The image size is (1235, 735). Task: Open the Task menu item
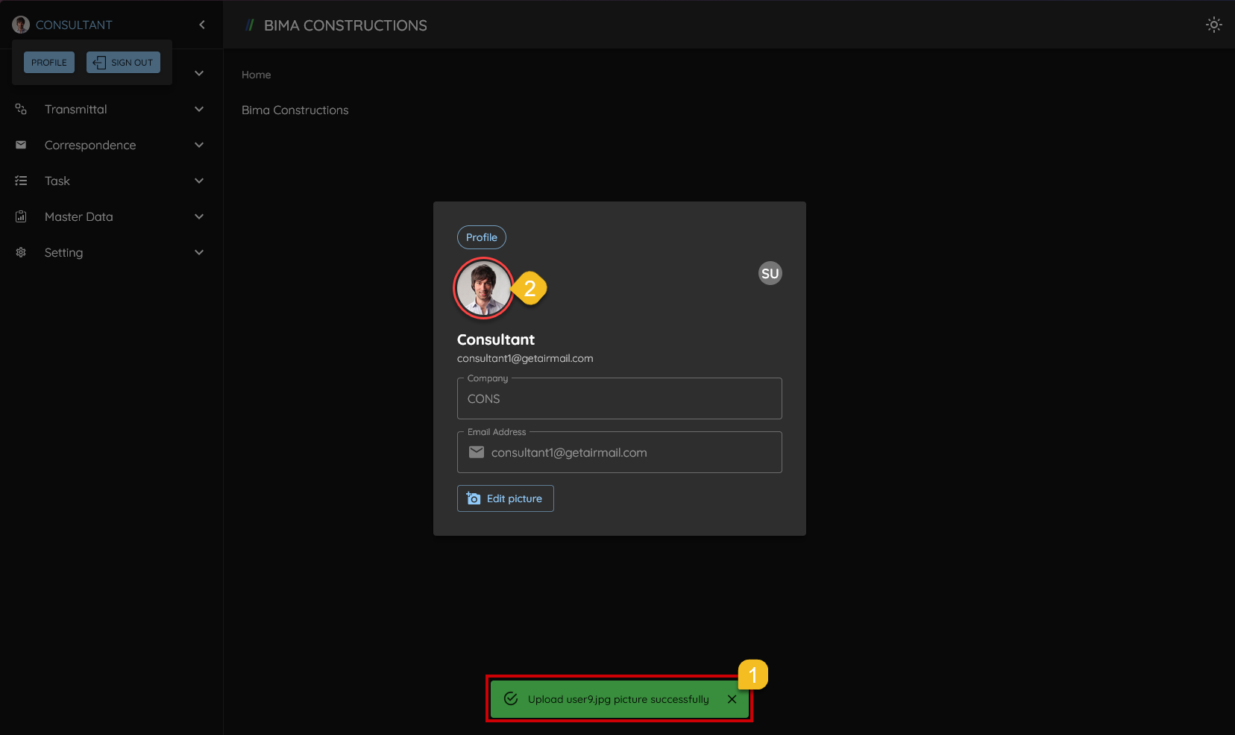[x=57, y=181]
